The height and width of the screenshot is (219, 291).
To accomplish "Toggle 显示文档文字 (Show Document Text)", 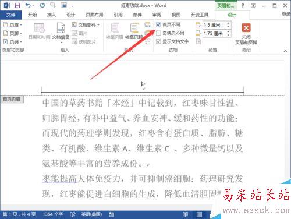I will click(158, 41).
